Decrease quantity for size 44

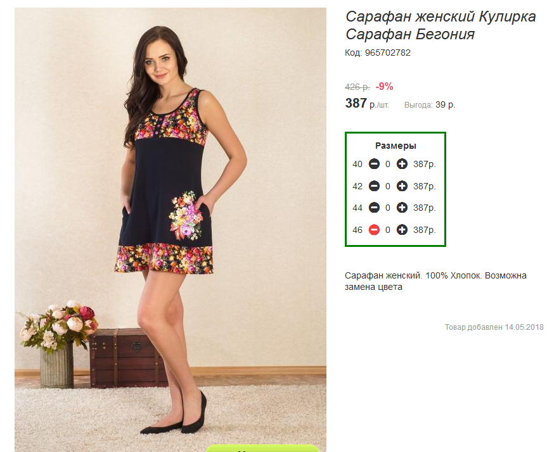tap(374, 208)
